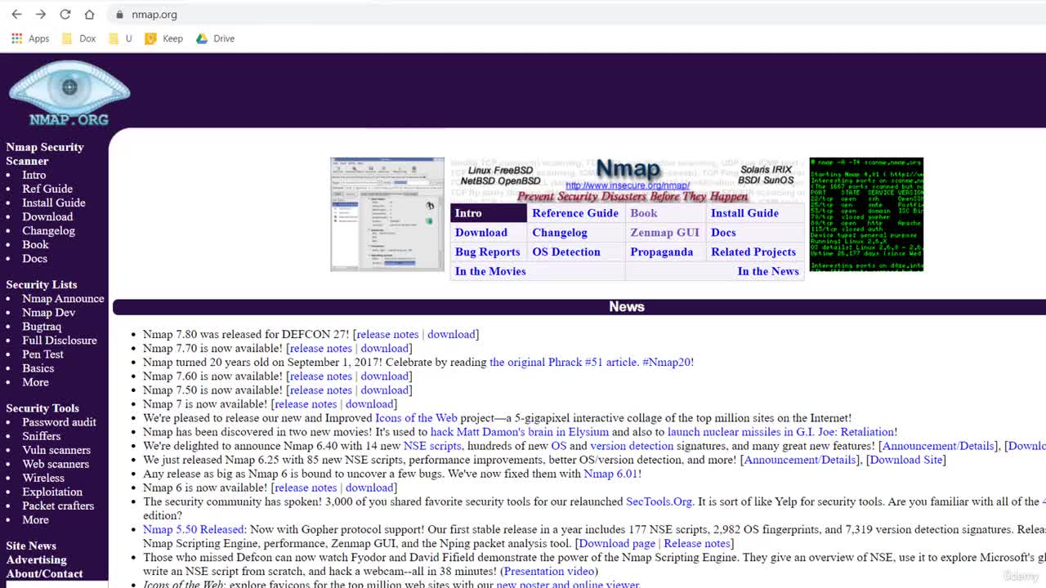1046x588 pixels.
Task: Click the site security lock icon
Action: tap(119, 15)
